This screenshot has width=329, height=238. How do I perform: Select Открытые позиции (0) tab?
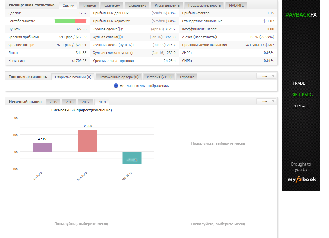click(73, 77)
